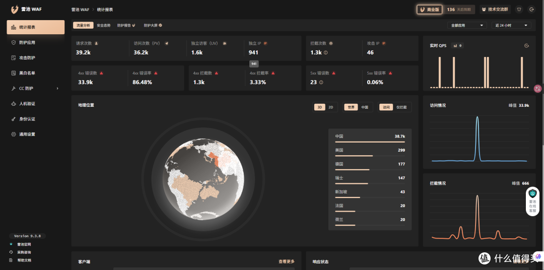
Task: Click the shield icon beside 防护应用
Action: pyautogui.click(x=14, y=42)
